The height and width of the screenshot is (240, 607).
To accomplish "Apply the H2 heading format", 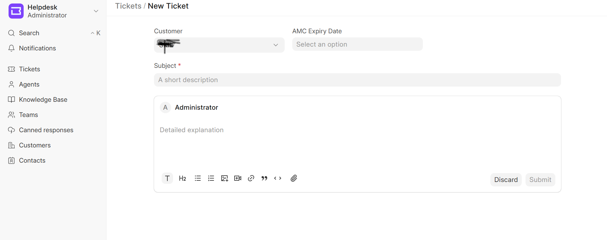I will pyautogui.click(x=183, y=178).
